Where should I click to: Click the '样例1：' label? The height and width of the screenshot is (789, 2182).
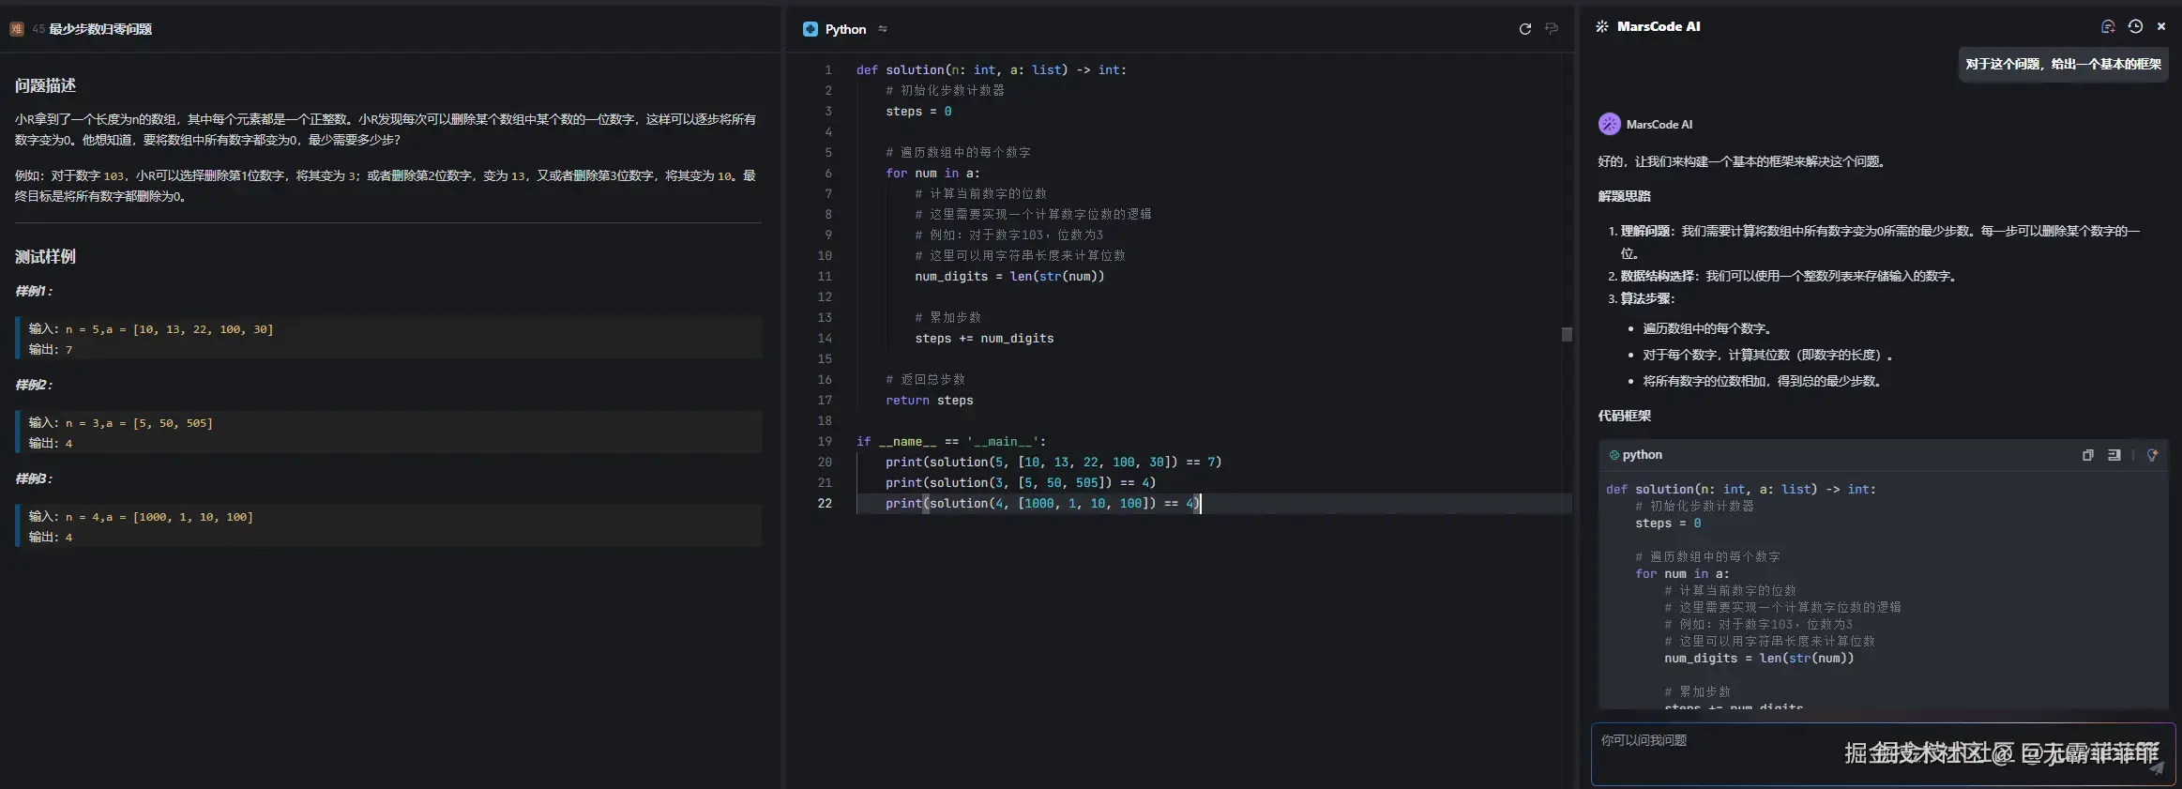coord(34,291)
